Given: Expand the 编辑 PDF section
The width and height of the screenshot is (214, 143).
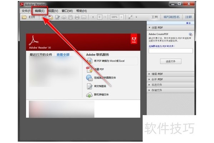Looking at the screenshot, I should (x=170, y=74).
